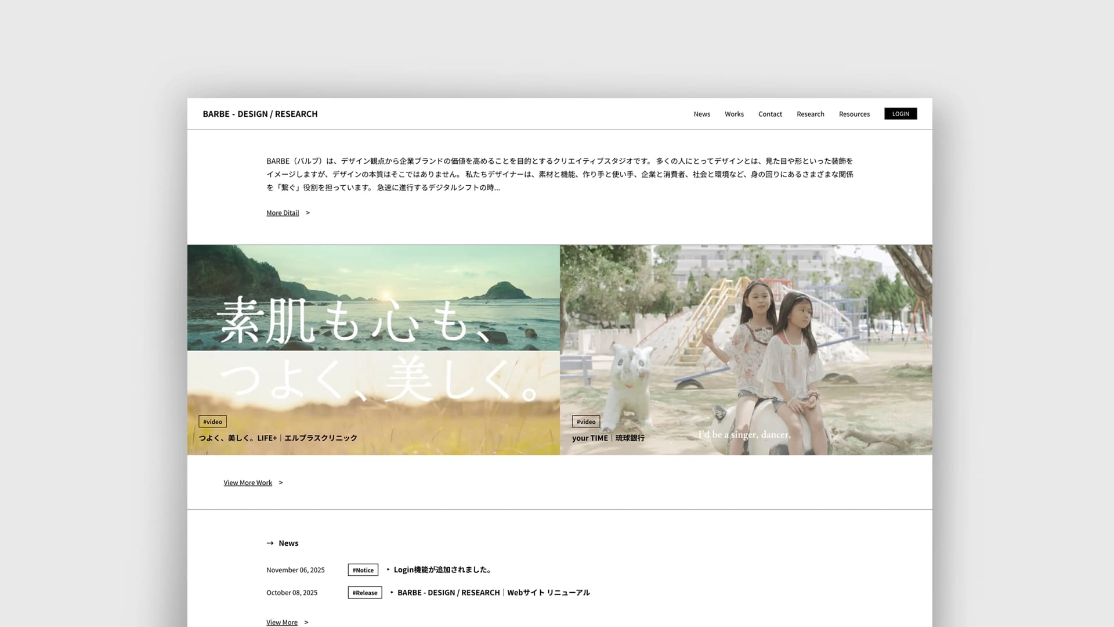The image size is (1114, 627).
Task: Navigate to the Works section
Action: click(x=734, y=114)
